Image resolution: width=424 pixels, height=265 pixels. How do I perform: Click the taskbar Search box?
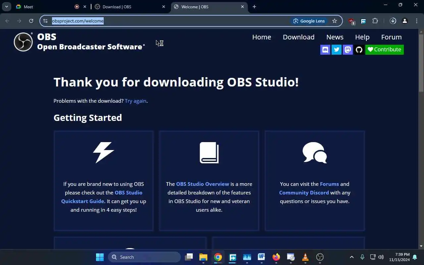(144, 257)
